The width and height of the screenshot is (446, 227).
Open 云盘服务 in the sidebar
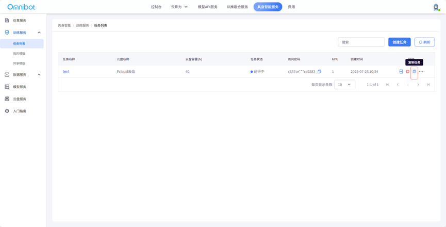[20, 99]
